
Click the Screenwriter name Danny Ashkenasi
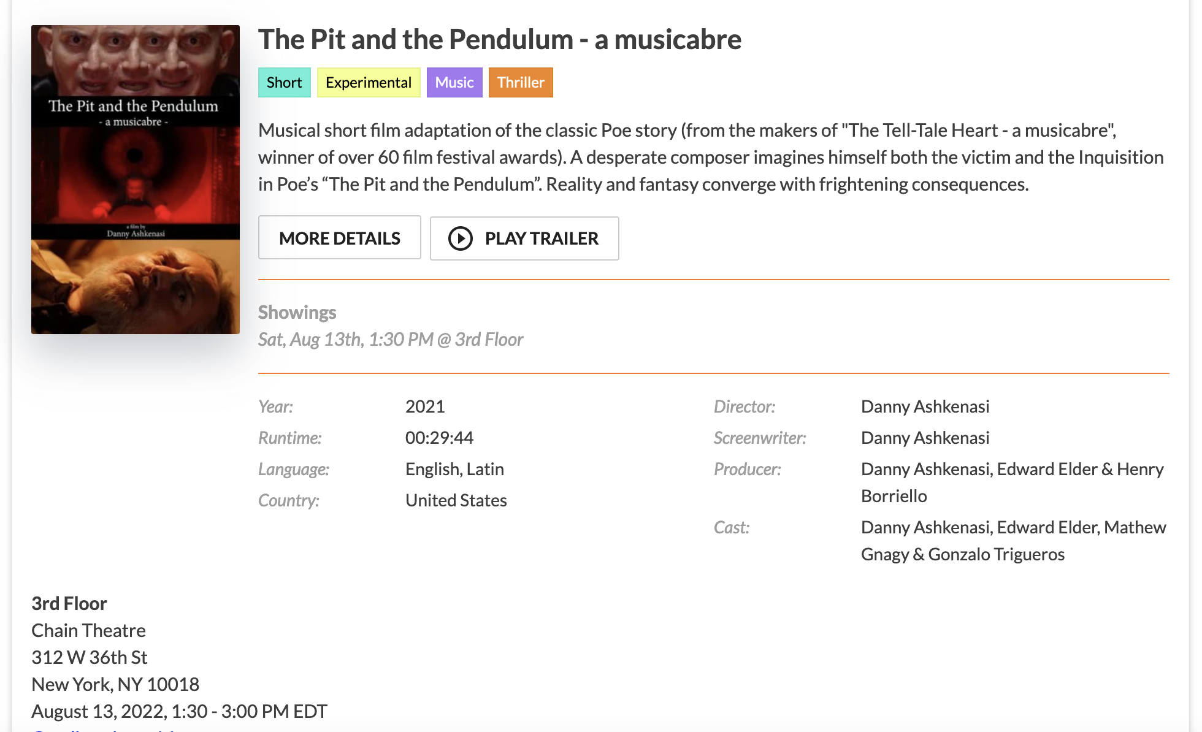coord(925,438)
